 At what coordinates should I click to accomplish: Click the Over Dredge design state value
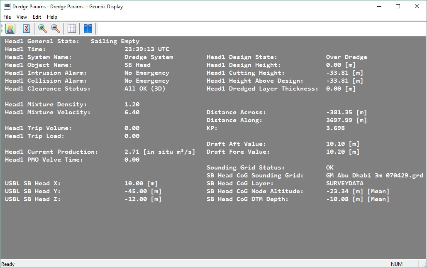click(346, 57)
